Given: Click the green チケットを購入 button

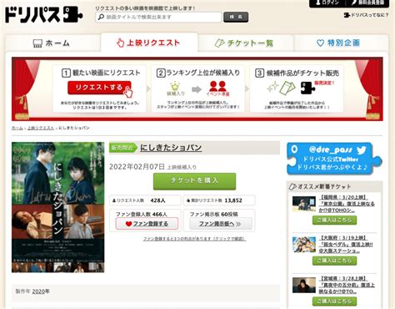Looking at the screenshot, I should 195,181.
